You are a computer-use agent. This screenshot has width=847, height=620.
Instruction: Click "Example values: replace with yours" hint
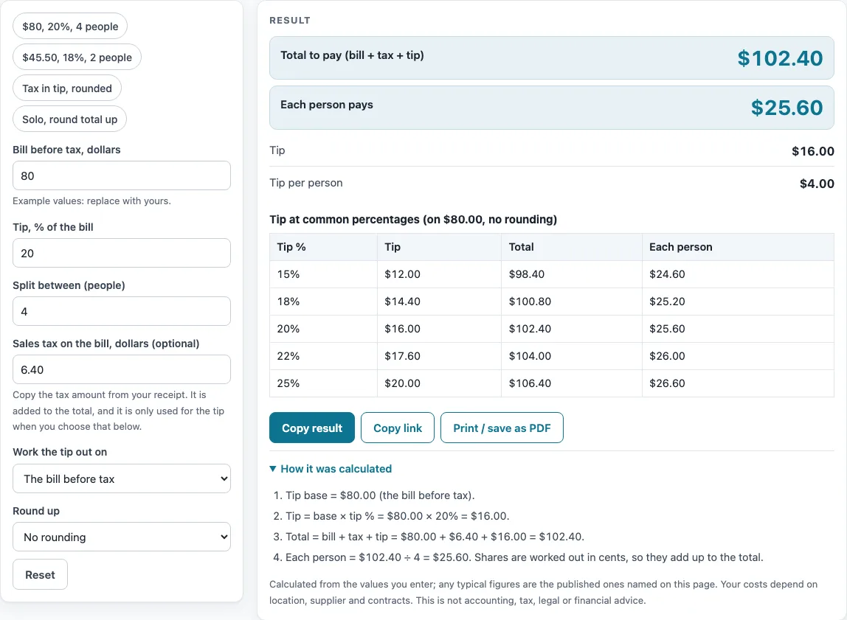pos(91,201)
